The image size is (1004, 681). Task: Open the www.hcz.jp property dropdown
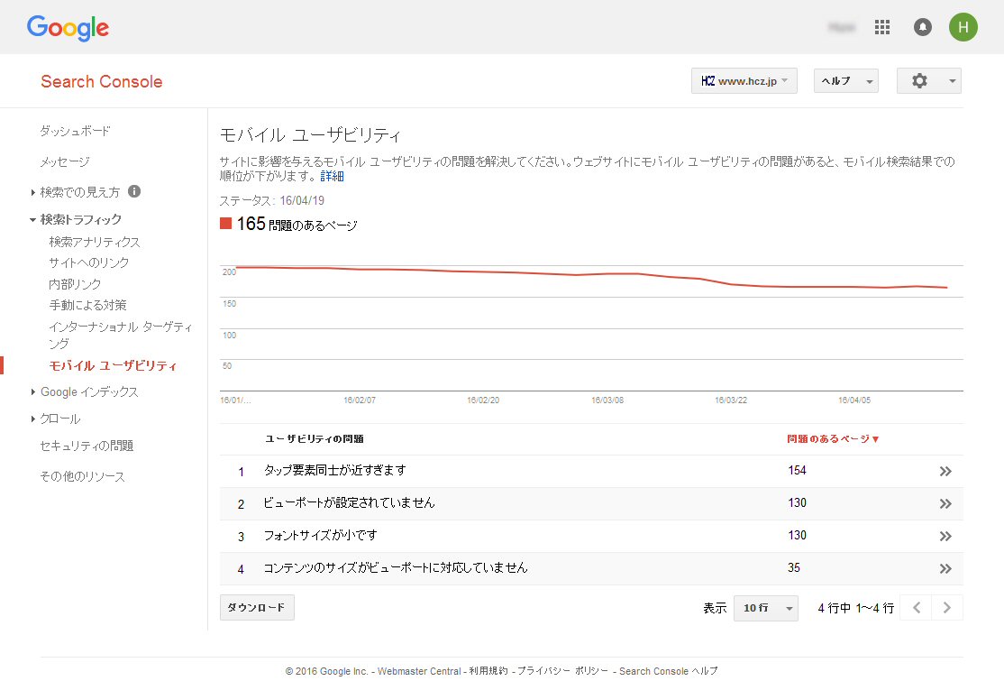click(x=744, y=80)
